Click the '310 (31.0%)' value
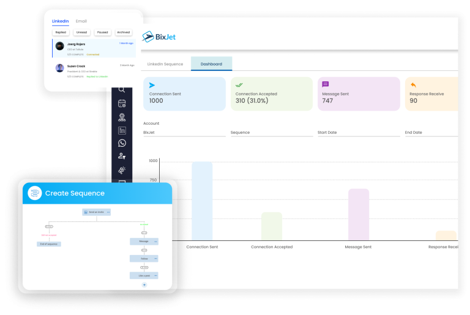The image size is (470, 315). [x=252, y=101]
